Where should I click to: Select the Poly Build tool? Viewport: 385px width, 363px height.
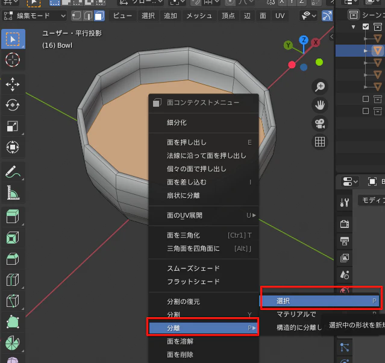point(13,322)
